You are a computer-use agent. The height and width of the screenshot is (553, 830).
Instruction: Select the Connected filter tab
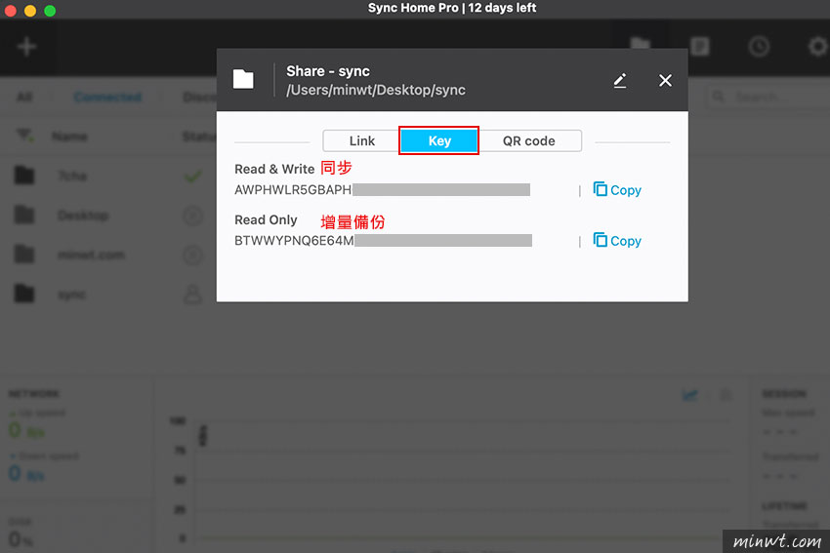(x=107, y=97)
